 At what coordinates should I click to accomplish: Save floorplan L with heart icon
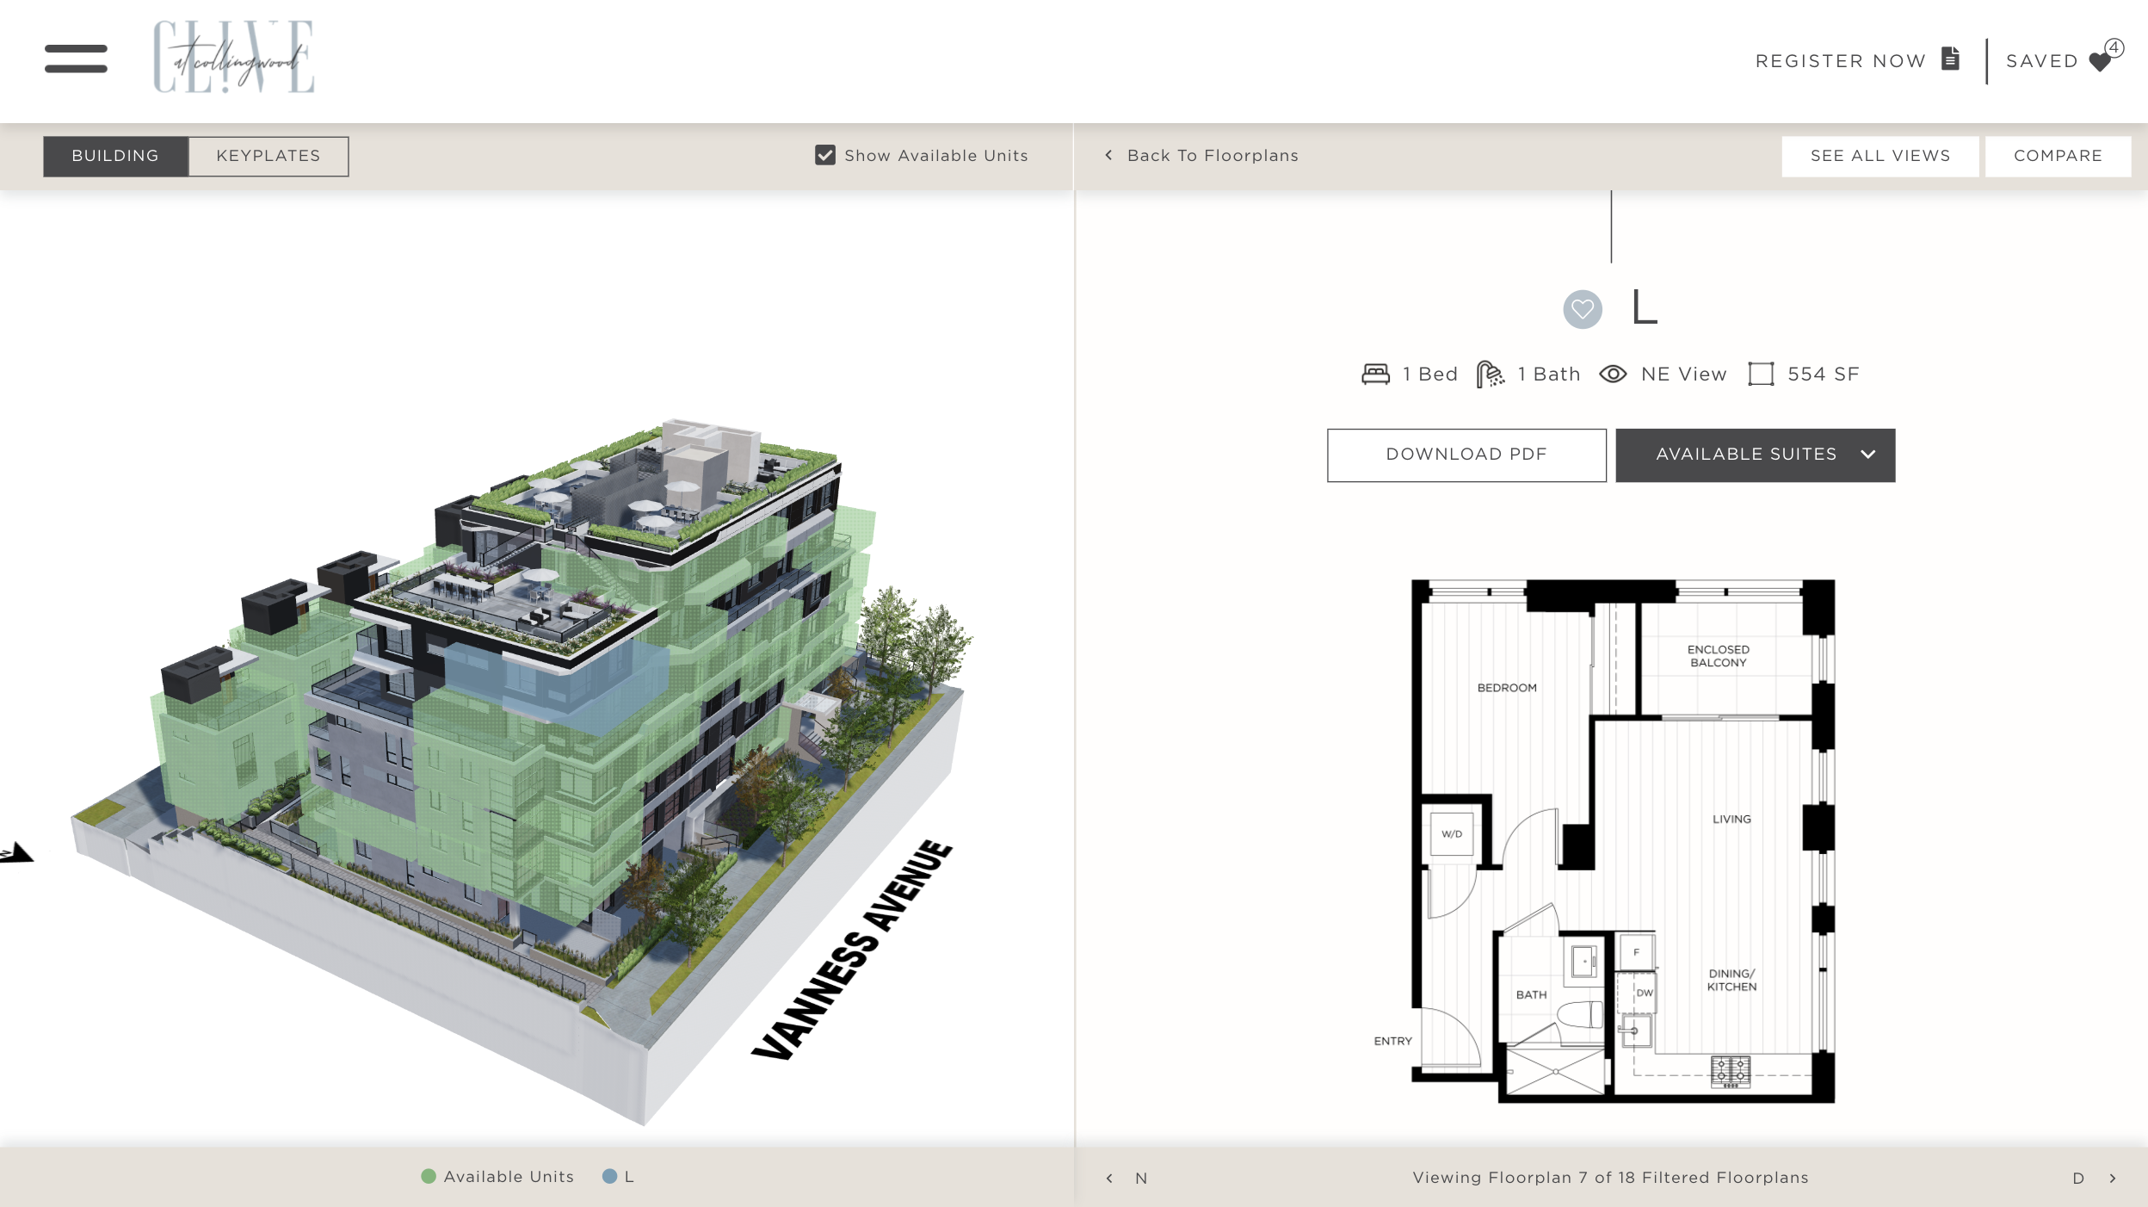(1582, 309)
